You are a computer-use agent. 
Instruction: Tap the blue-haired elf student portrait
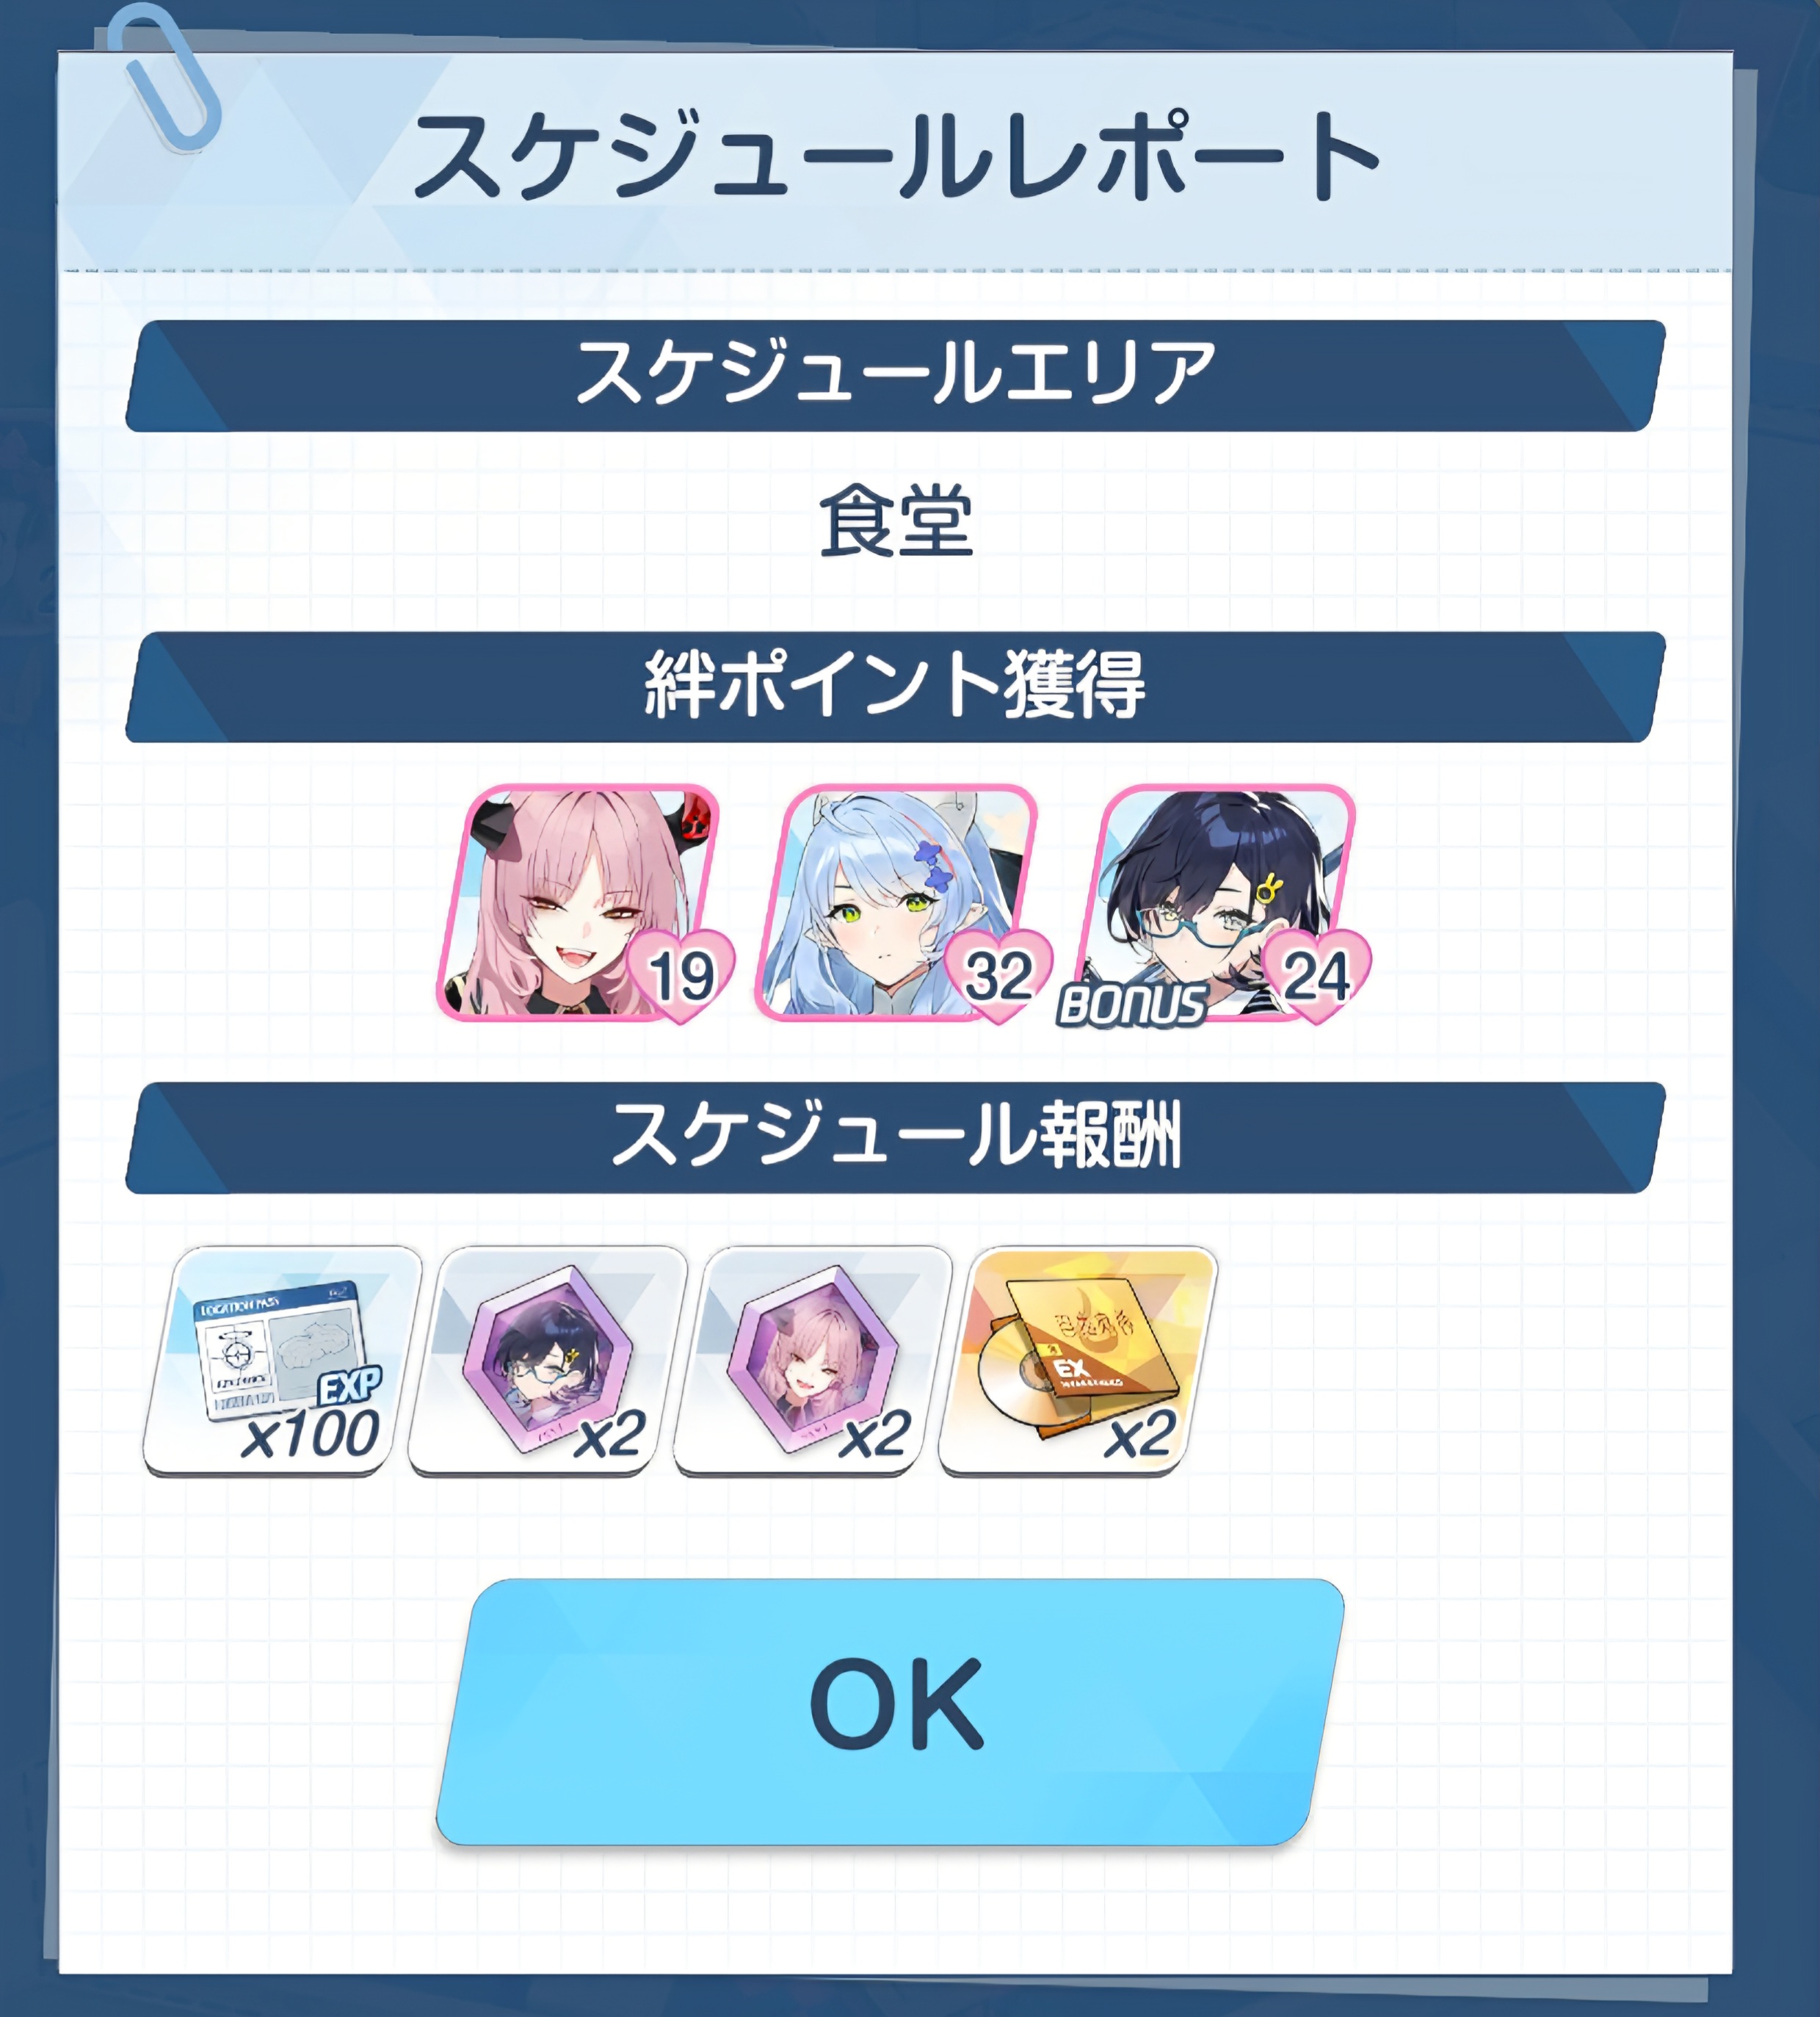896,902
